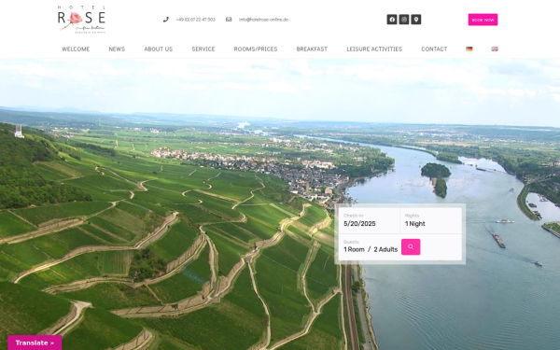Open the Translate button
This screenshot has width=560, height=350.
point(35,343)
